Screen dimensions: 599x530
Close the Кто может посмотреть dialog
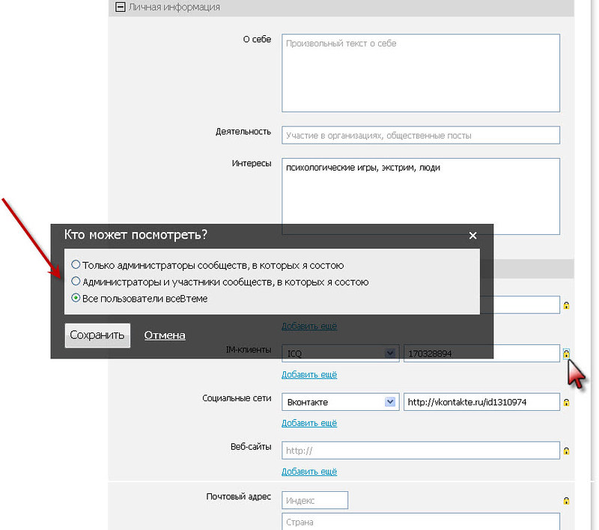(472, 236)
